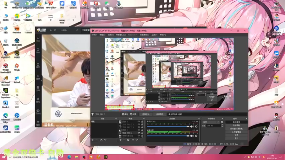Adjust the first mixer channel volume slider
Viewport: 285px width, 160px height.
[x=168, y=127]
